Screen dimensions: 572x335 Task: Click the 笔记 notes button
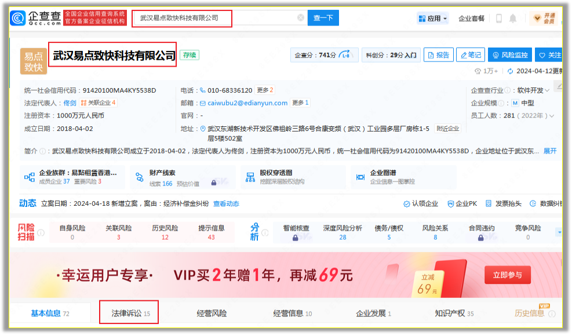click(x=471, y=55)
